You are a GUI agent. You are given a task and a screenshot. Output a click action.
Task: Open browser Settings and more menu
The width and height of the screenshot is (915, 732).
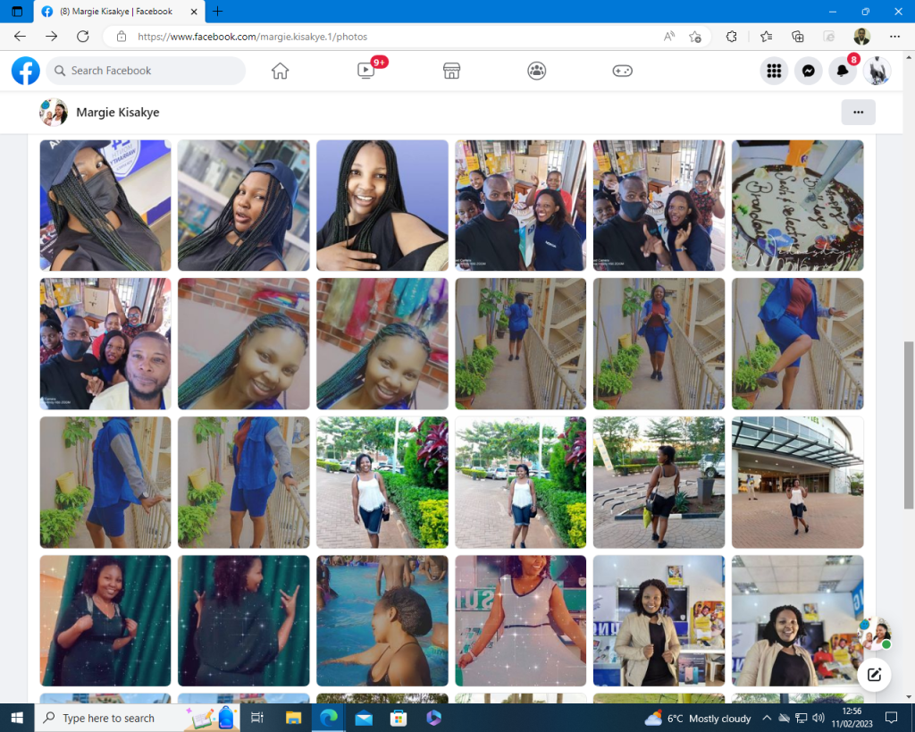pos(894,37)
